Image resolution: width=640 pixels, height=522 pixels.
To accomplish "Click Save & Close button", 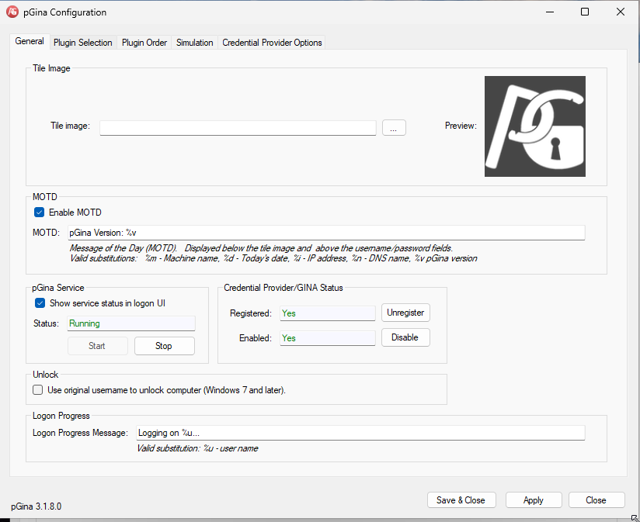I will tap(461, 500).
